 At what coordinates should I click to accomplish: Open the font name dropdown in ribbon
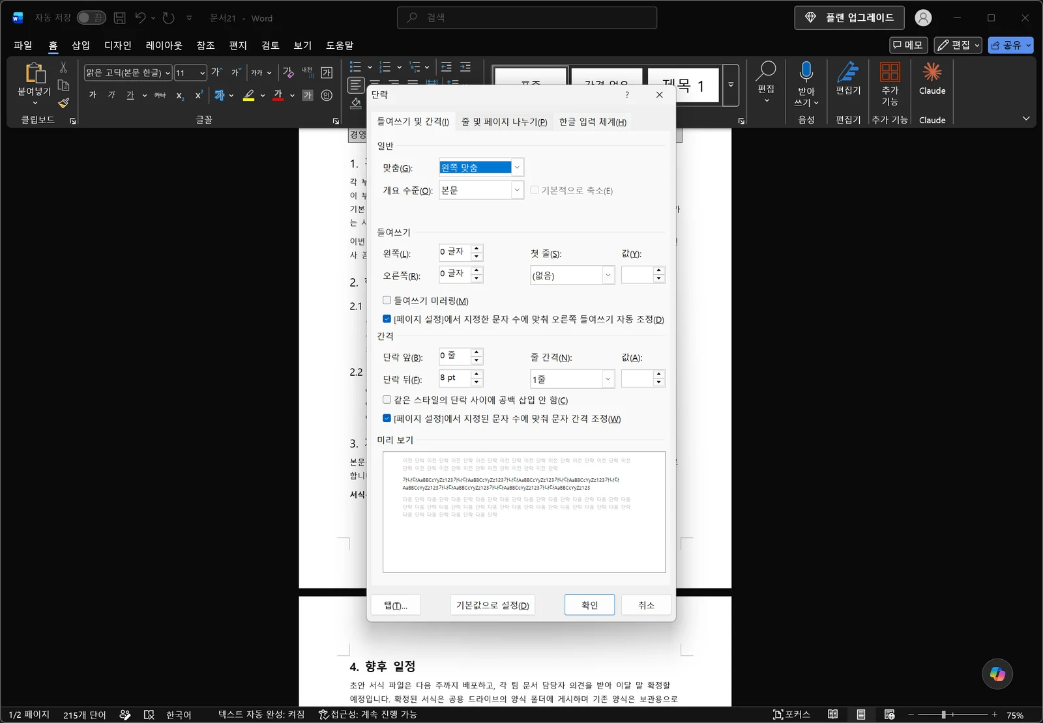[168, 73]
